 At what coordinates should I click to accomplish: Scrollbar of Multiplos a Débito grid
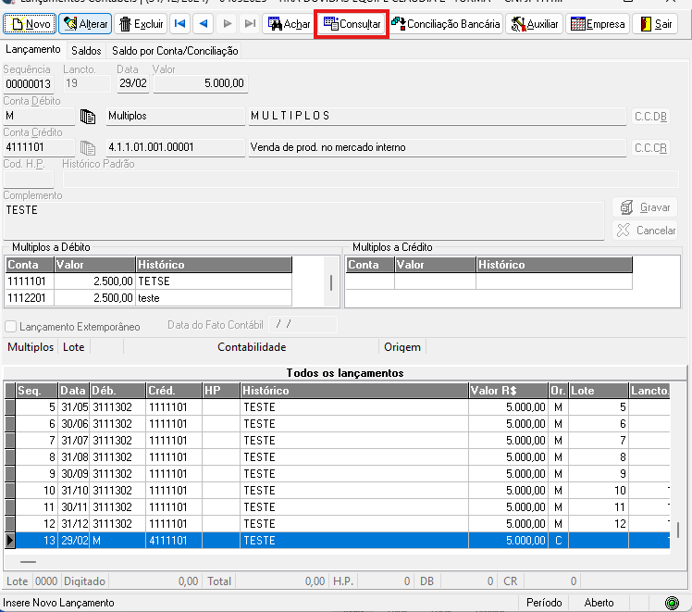331,281
